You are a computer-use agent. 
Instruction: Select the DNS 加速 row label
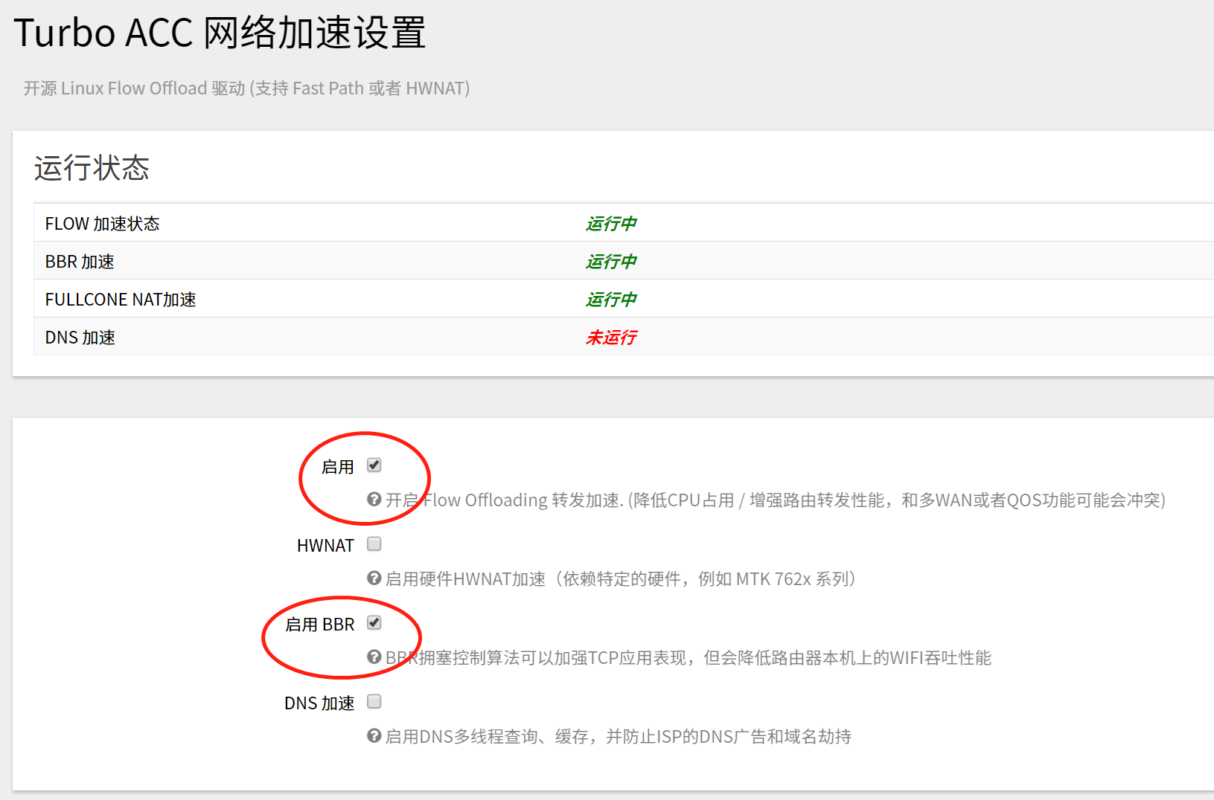pyautogui.click(x=80, y=337)
